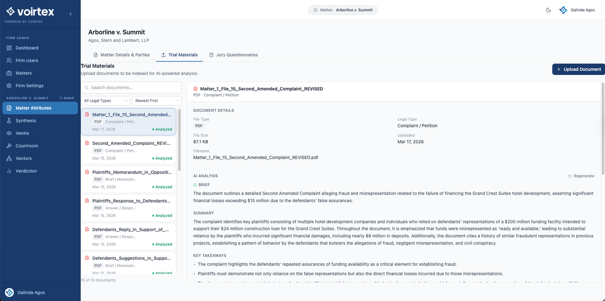Click the Dashboard grid icon
Screen dimensions: 605x301
[x=9, y=48]
